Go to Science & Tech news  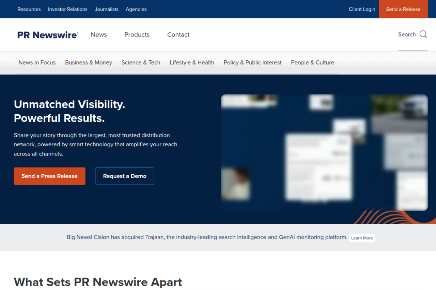coord(141,62)
